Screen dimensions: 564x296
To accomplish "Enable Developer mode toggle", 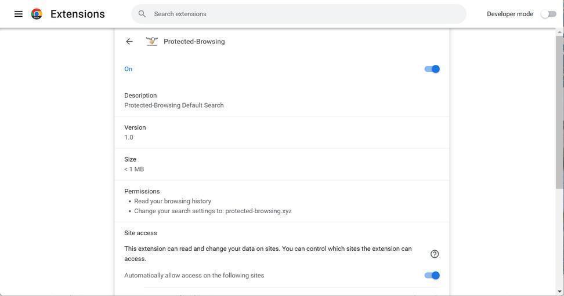I will click(x=548, y=14).
